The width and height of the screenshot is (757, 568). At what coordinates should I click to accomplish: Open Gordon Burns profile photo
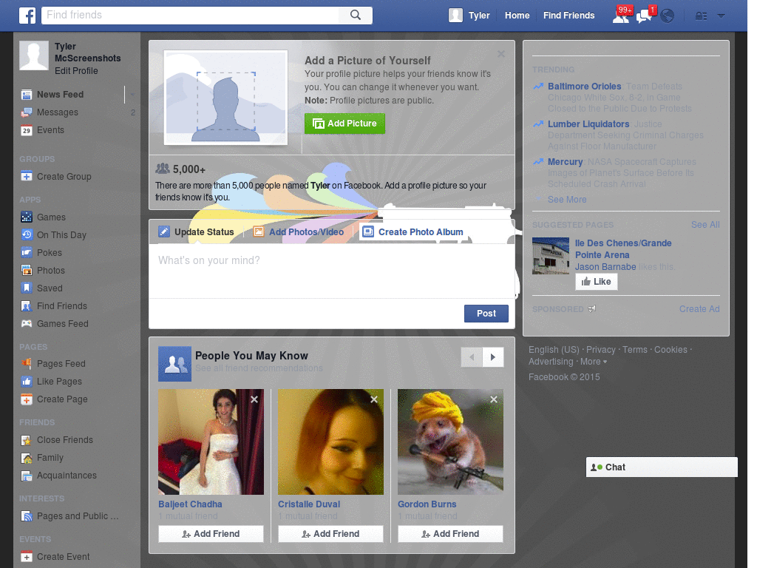450,442
